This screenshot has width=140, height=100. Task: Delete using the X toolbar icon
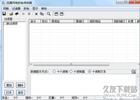[x=36, y=14]
